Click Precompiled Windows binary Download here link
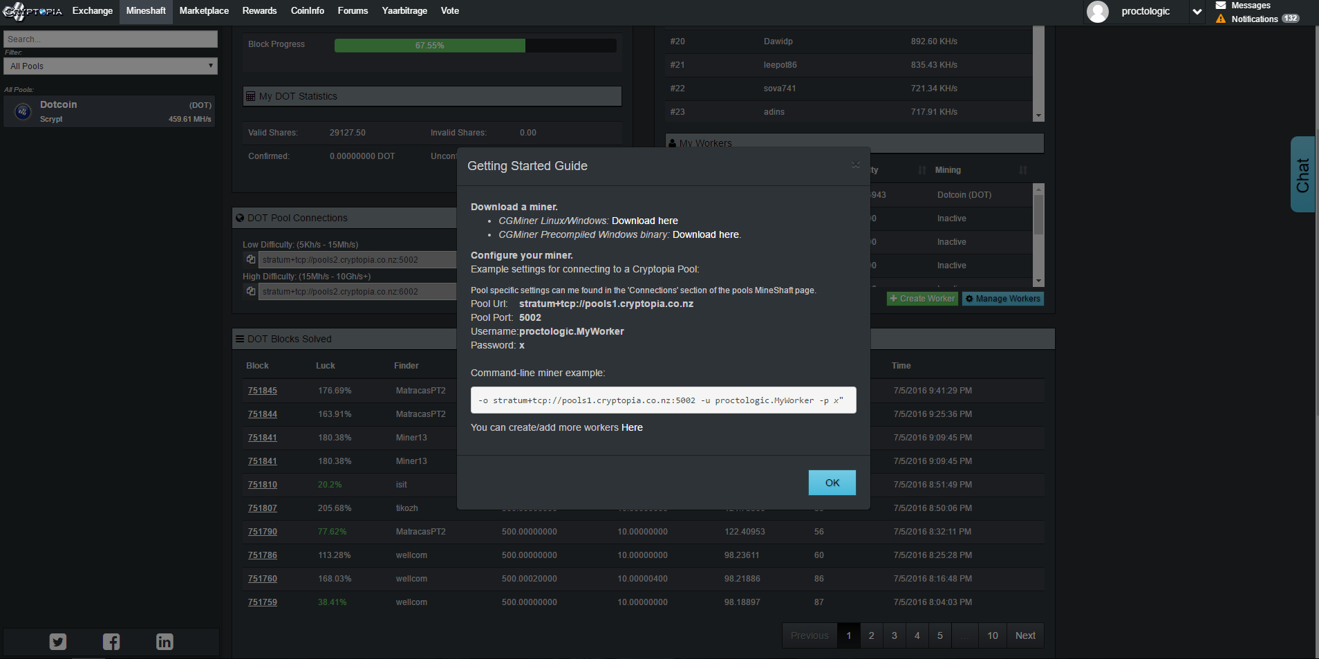The width and height of the screenshot is (1319, 659). [706, 234]
